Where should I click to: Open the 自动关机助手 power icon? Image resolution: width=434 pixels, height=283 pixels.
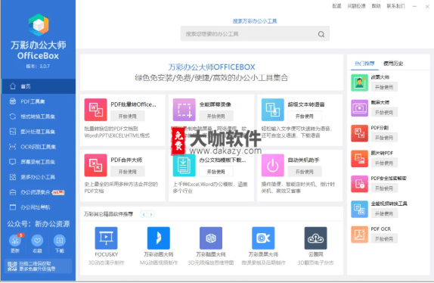tap(273, 165)
